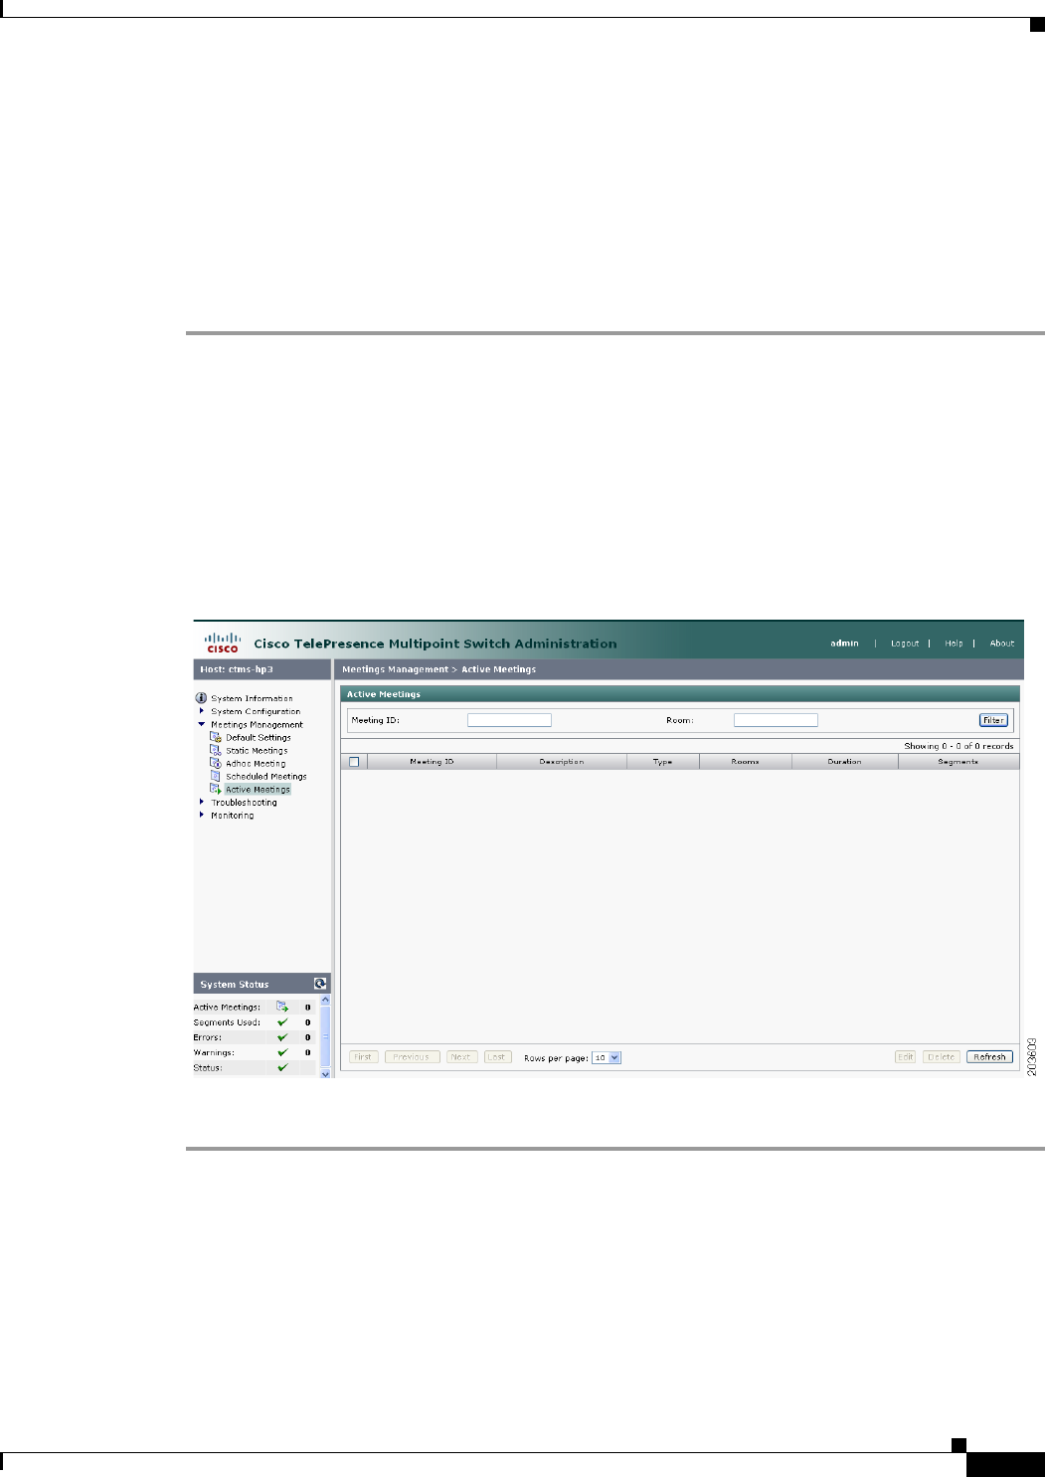Click the Logout link

click(x=905, y=644)
